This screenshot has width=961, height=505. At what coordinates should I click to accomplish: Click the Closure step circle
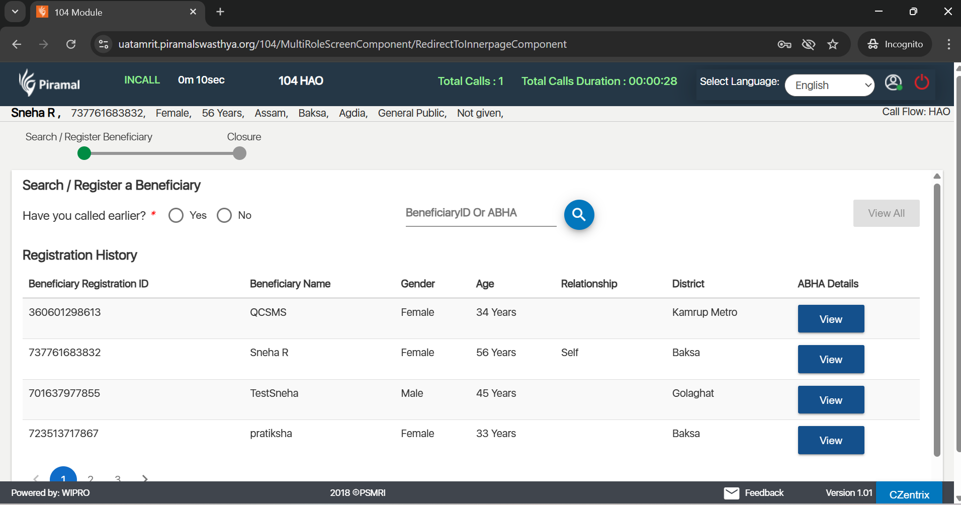tap(240, 153)
